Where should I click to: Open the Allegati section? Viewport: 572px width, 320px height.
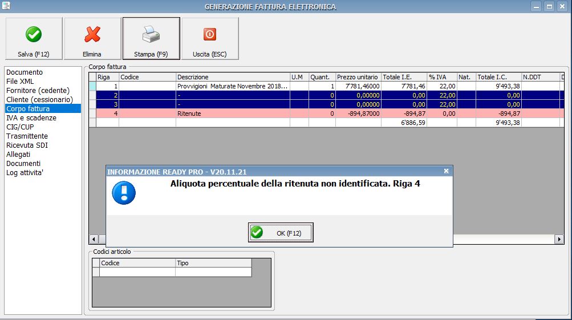pyautogui.click(x=18, y=155)
